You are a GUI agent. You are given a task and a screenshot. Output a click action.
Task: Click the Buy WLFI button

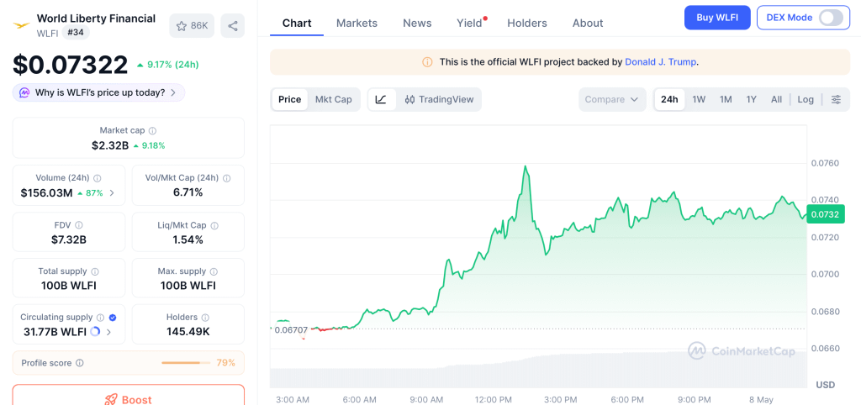click(x=717, y=18)
